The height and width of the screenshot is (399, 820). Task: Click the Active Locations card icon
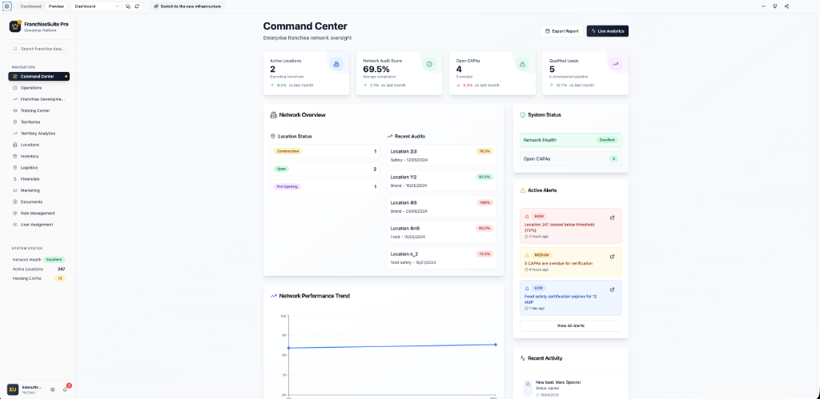point(336,64)
